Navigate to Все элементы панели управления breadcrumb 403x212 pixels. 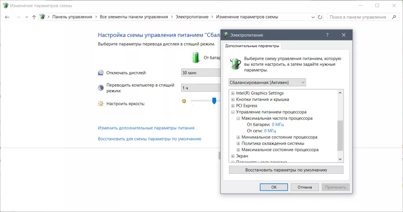(x=134, y=17)
